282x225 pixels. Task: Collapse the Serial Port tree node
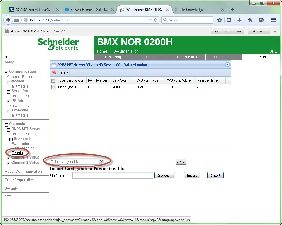[x=9, y=92]
